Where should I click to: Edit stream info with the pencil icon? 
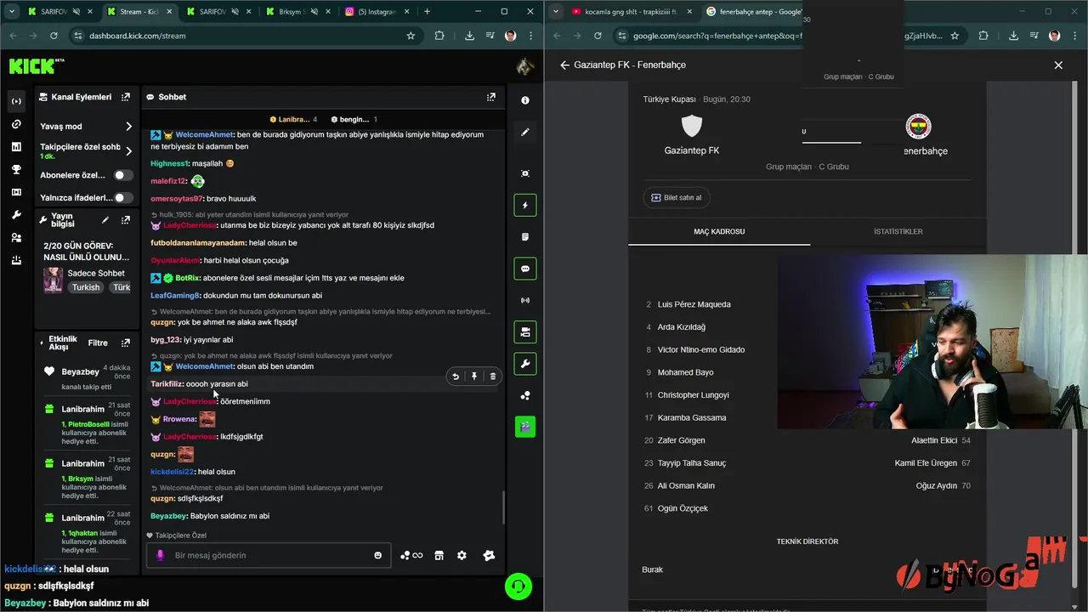pyautogui.click(x=105, y=220)
